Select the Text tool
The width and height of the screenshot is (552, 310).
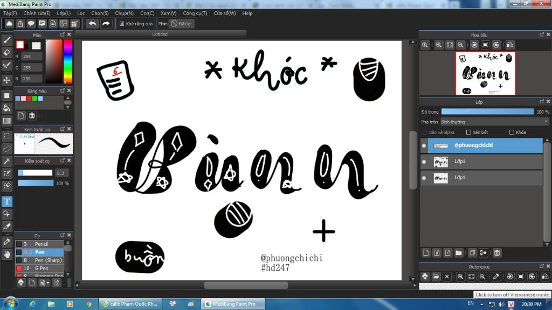pos(6,201)
